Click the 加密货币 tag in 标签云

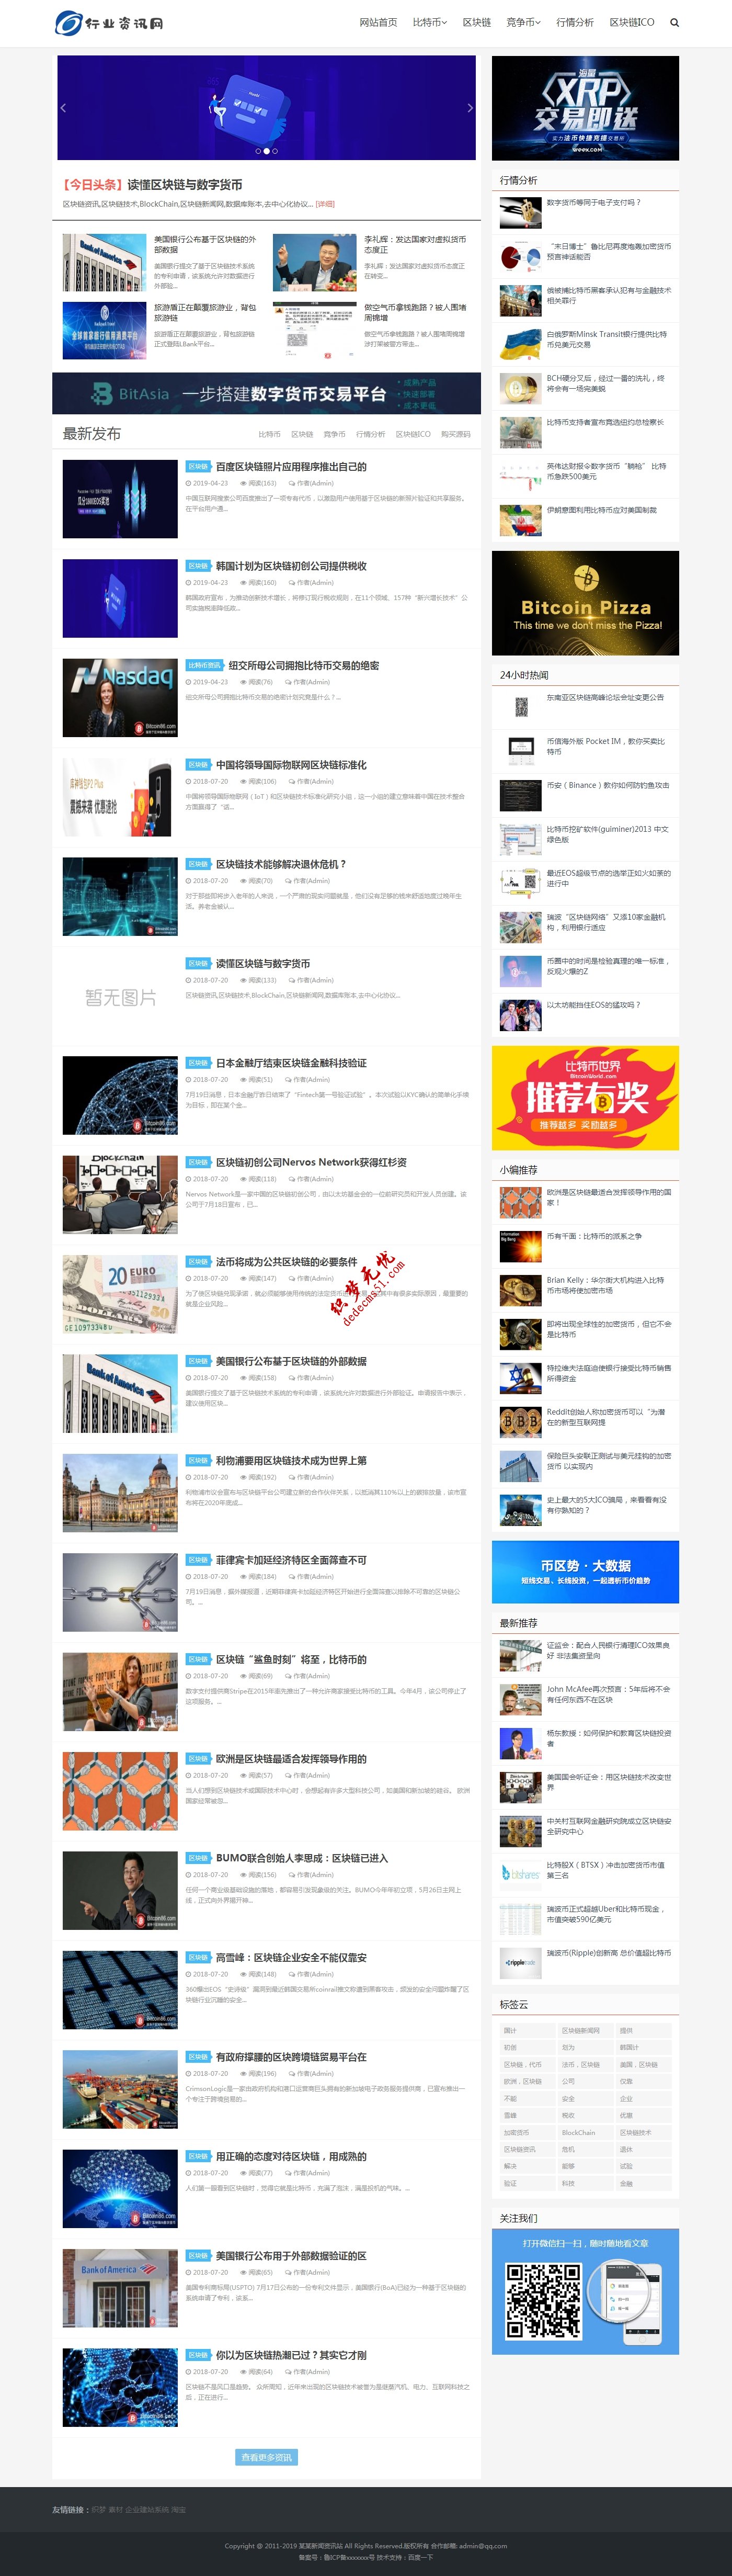[516, 2133]
